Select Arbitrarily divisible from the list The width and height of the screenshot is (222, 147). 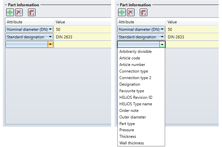pyautogui.click(x=136, y=52)
